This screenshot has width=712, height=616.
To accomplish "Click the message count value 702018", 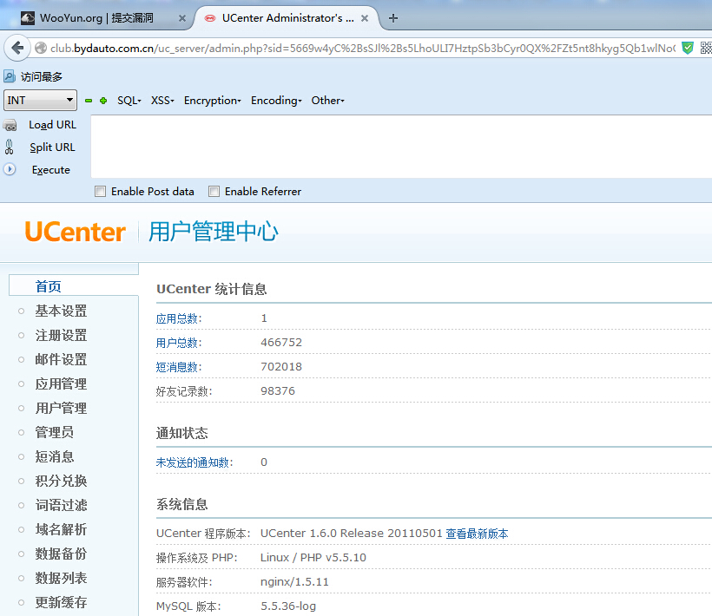I will (x=281, y=366).
